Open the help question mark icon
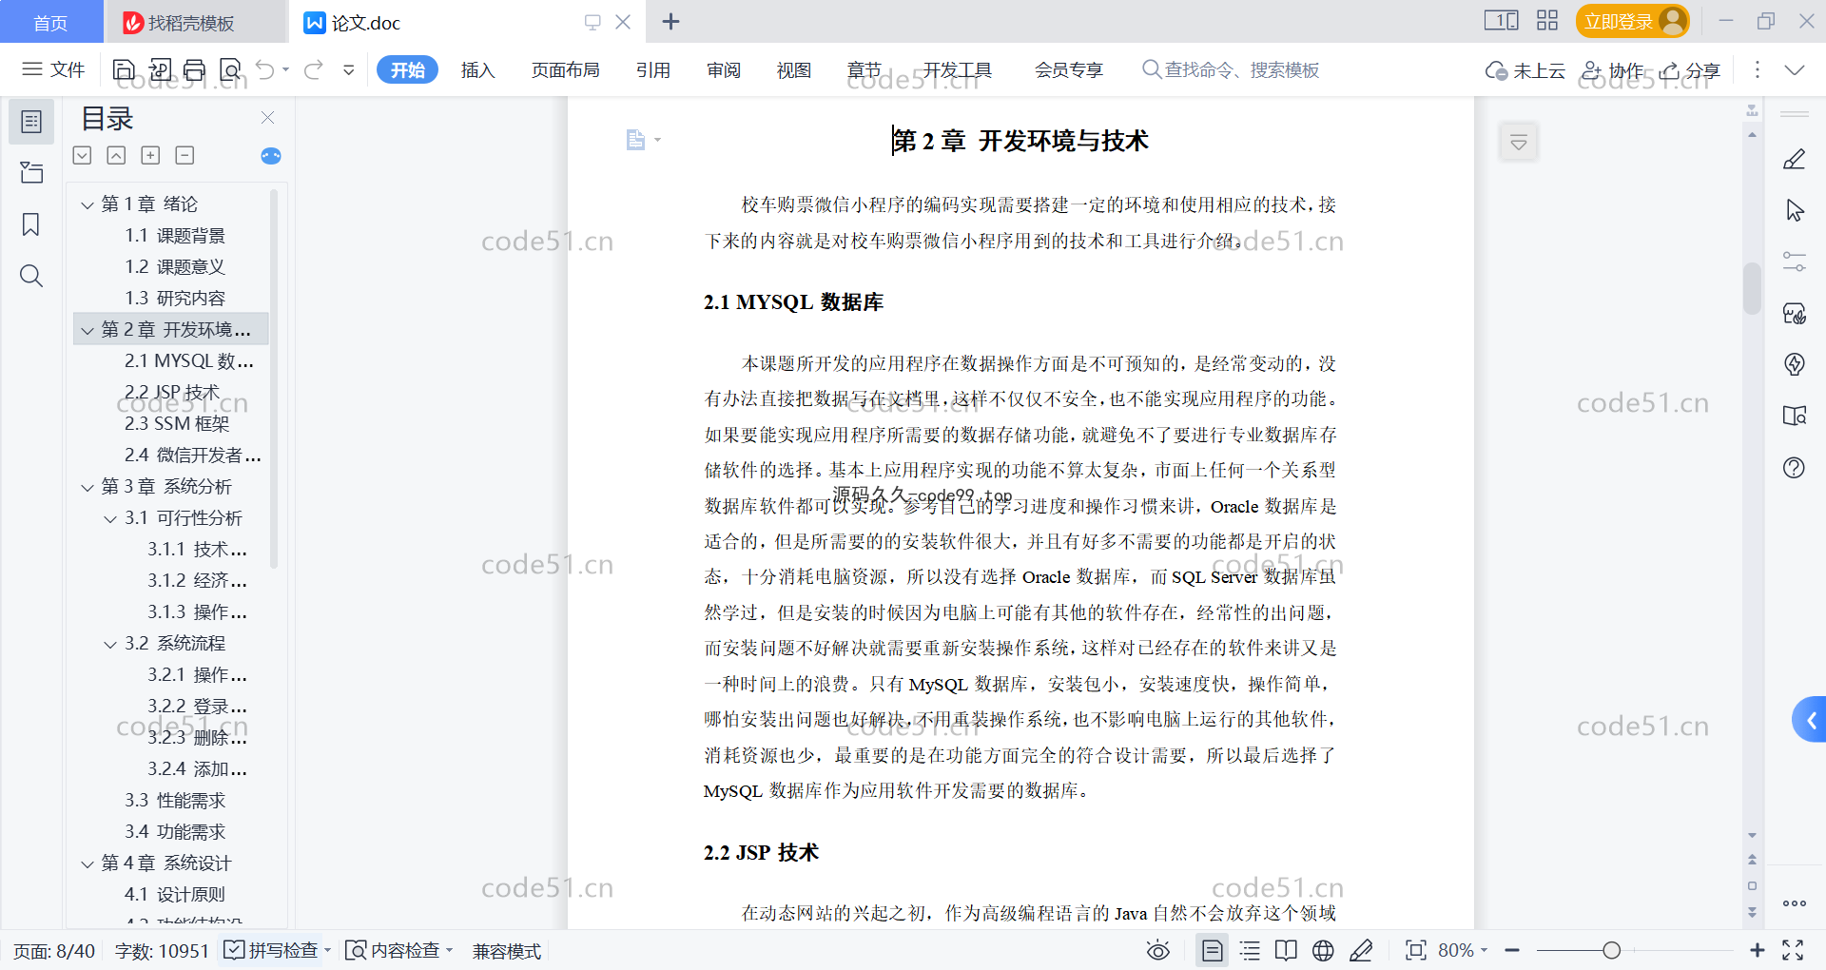Image resolution: width=1826 pixels, height=970 pixels. click(1794, 468)
